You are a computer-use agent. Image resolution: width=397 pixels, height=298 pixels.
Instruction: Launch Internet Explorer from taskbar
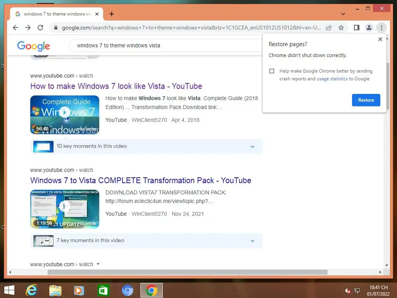point(31,290)
